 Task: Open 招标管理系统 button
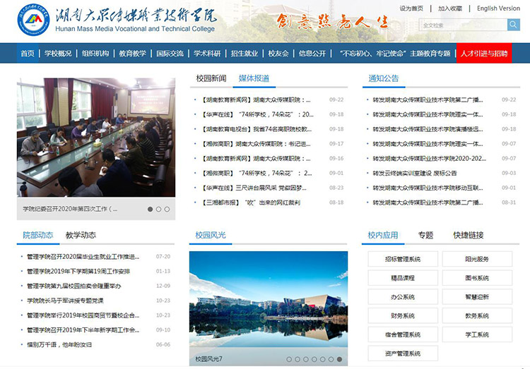[x=403, y=259]
